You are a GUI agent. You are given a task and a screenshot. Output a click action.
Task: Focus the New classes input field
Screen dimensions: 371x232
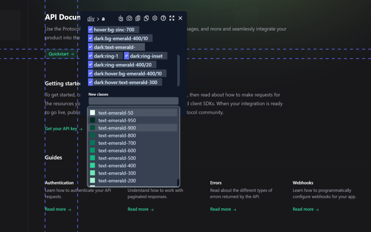click(x=133, y=101)
